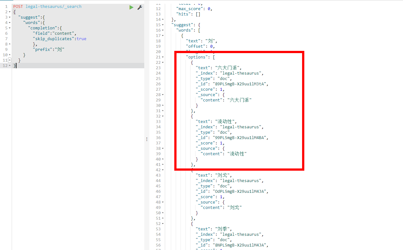Click "content": "流动性" at line 39
This screenshot has height=250, width=403.
(224, 154)
